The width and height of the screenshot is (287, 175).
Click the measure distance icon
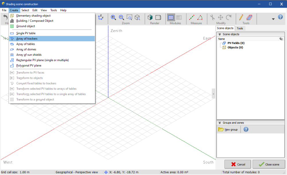coord(192,17)
